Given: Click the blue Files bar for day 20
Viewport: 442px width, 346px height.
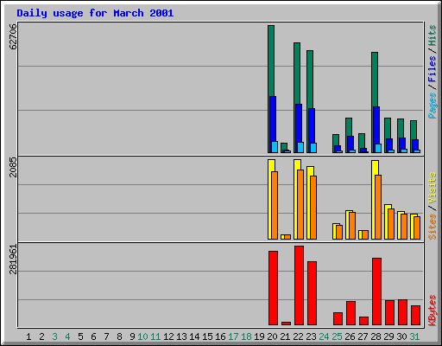Looking at the screenshot, I should click(x=273, y=119).
